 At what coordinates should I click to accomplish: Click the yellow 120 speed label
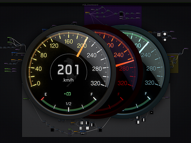(54, 46)
